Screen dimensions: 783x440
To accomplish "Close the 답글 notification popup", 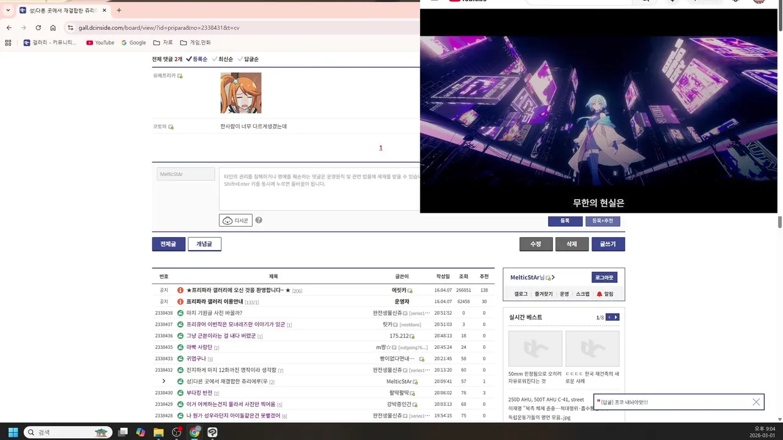I will [x=756, y=402].
